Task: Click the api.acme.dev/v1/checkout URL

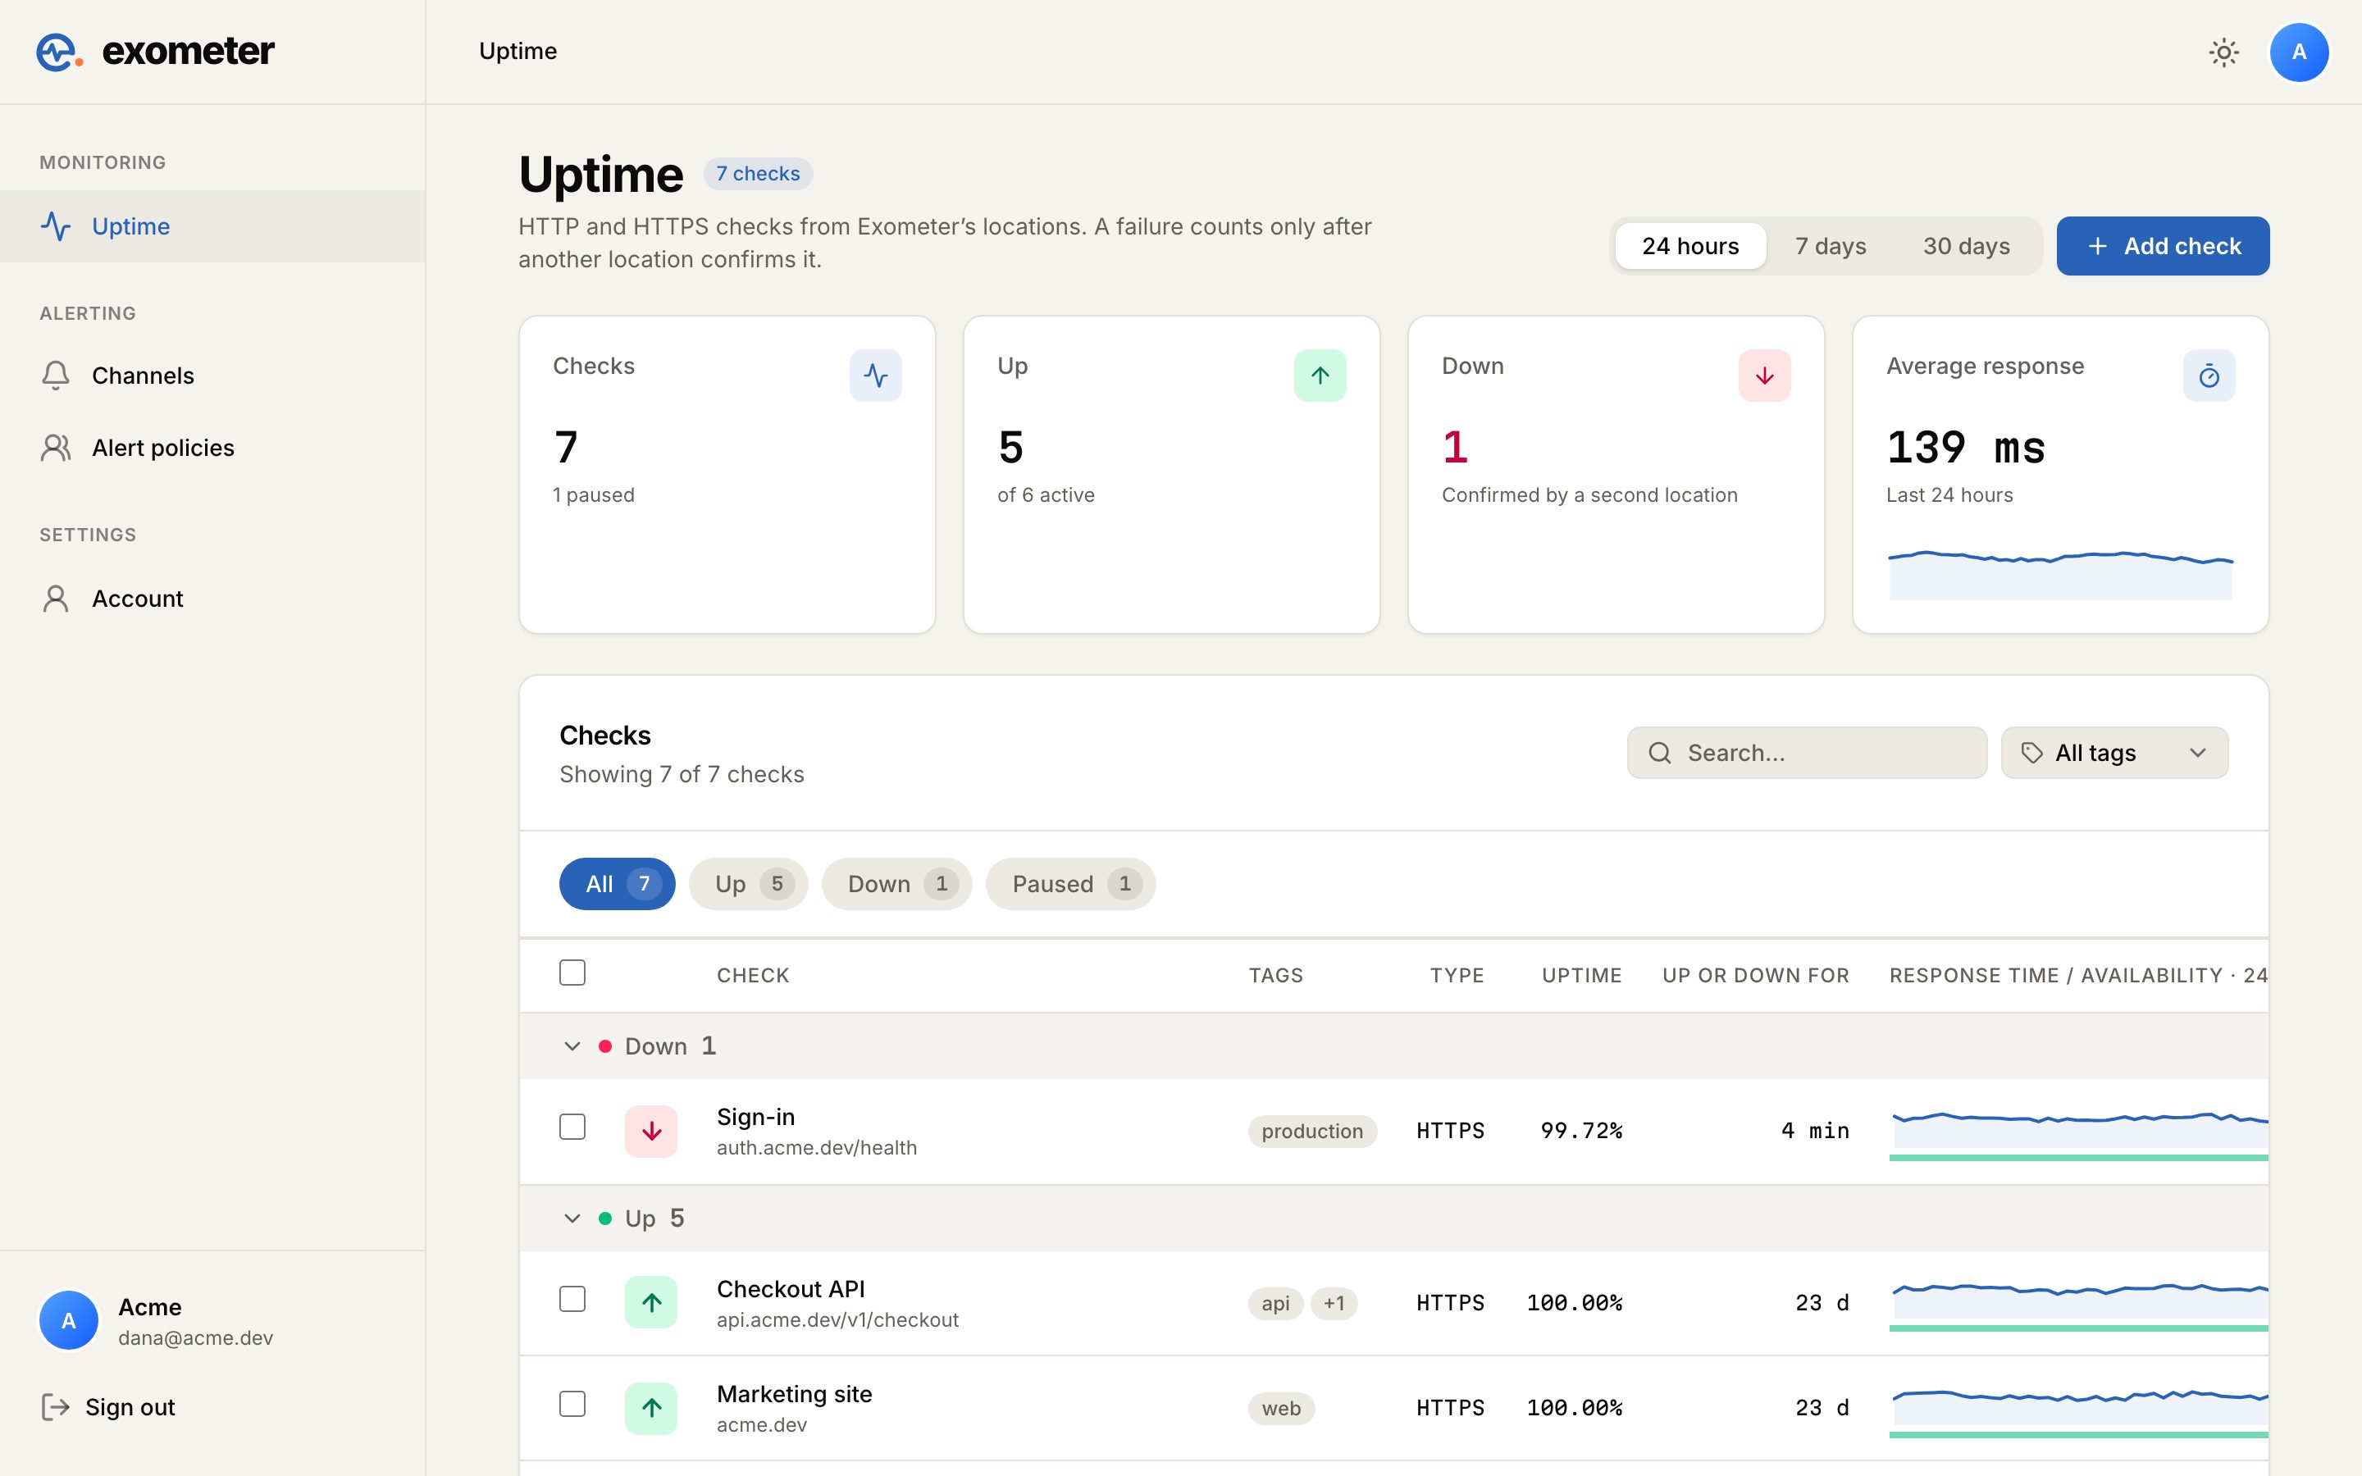Action: [x=837, y=1320]
